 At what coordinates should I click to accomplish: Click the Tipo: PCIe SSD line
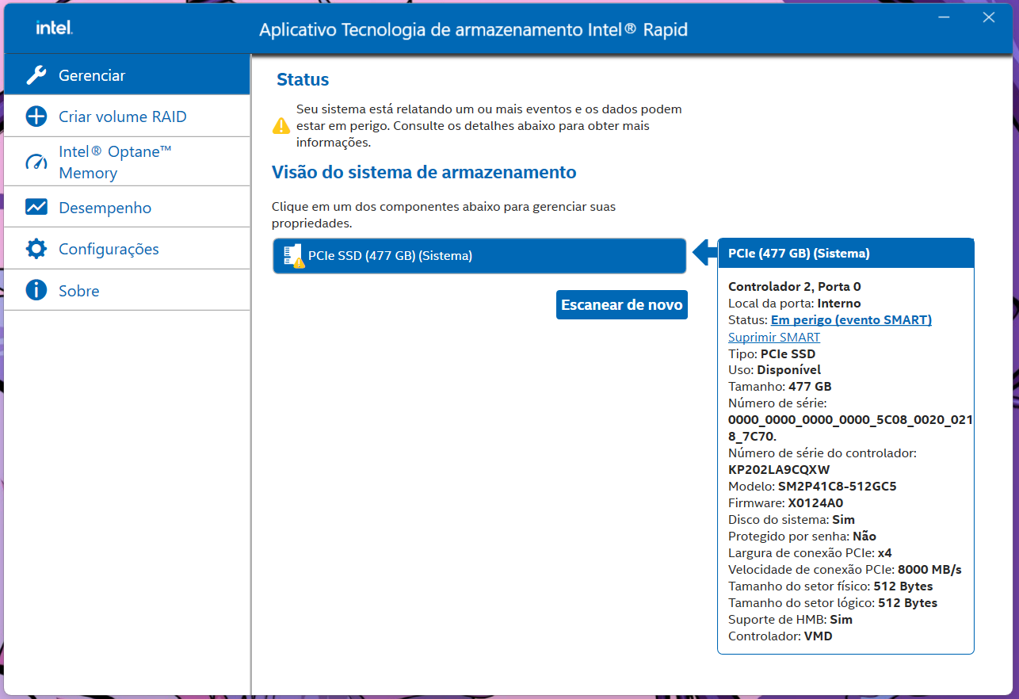772,353
